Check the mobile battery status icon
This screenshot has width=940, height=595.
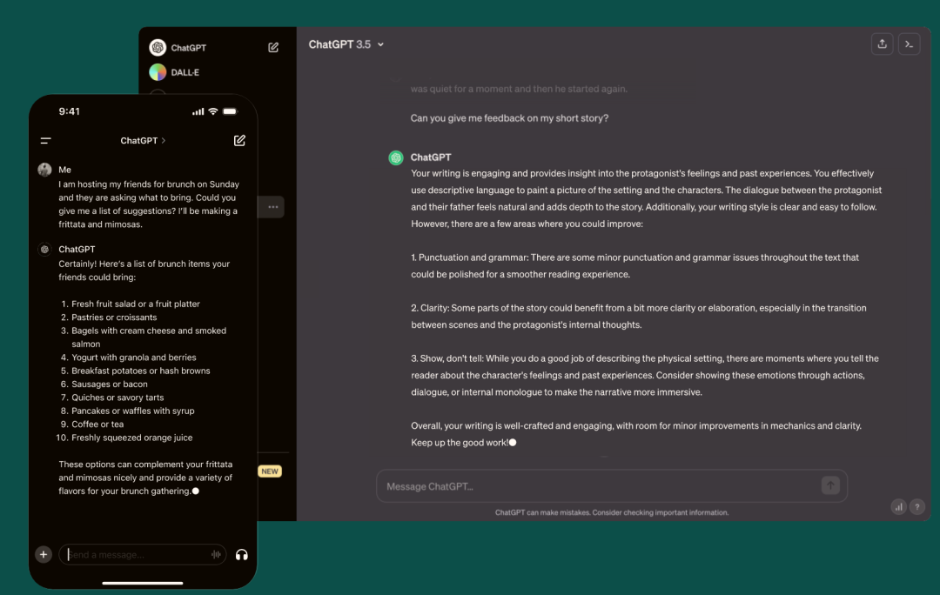[230, 111]
